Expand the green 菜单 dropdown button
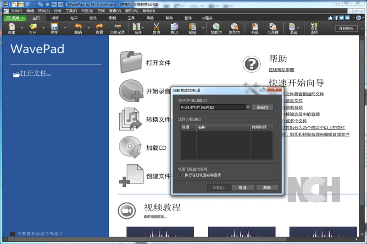Screen dimensions: 367x244 15,18
